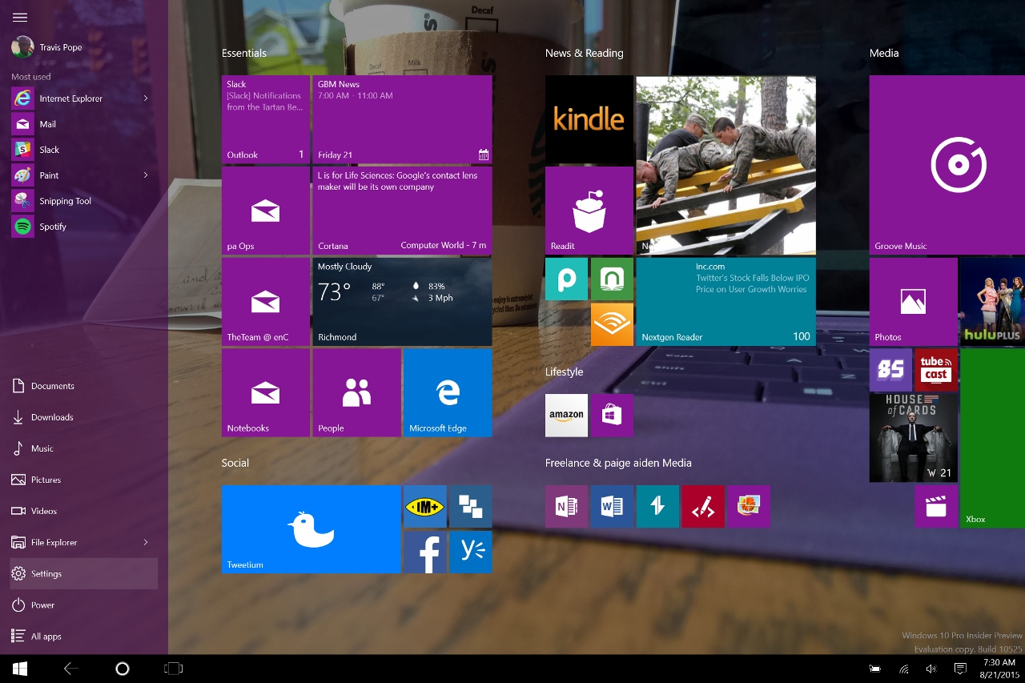
Task: Click the Spotify icon in Most used
Action: coord(22,227)
